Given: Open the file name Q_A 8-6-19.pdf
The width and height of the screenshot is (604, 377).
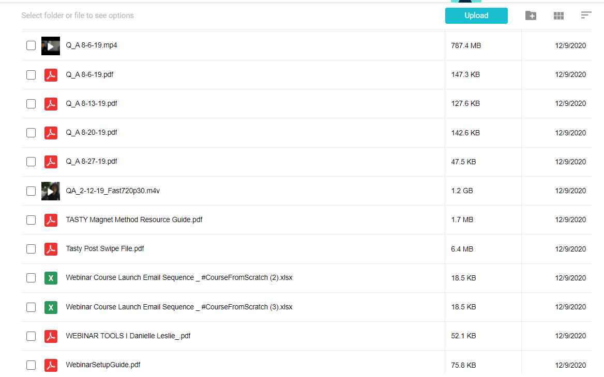Looking at the screenshot, I should pyautogui.click(x=89, y=75).
